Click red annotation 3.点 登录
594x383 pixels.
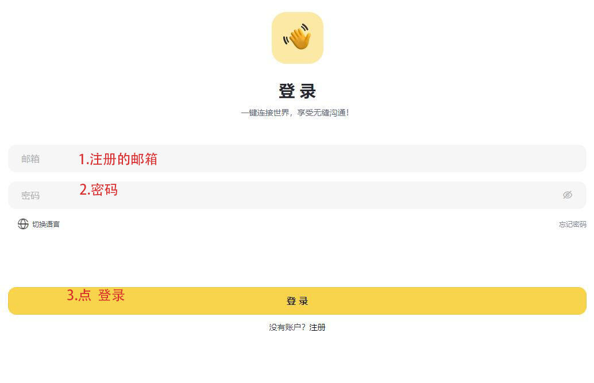click(x=96, y=295)
